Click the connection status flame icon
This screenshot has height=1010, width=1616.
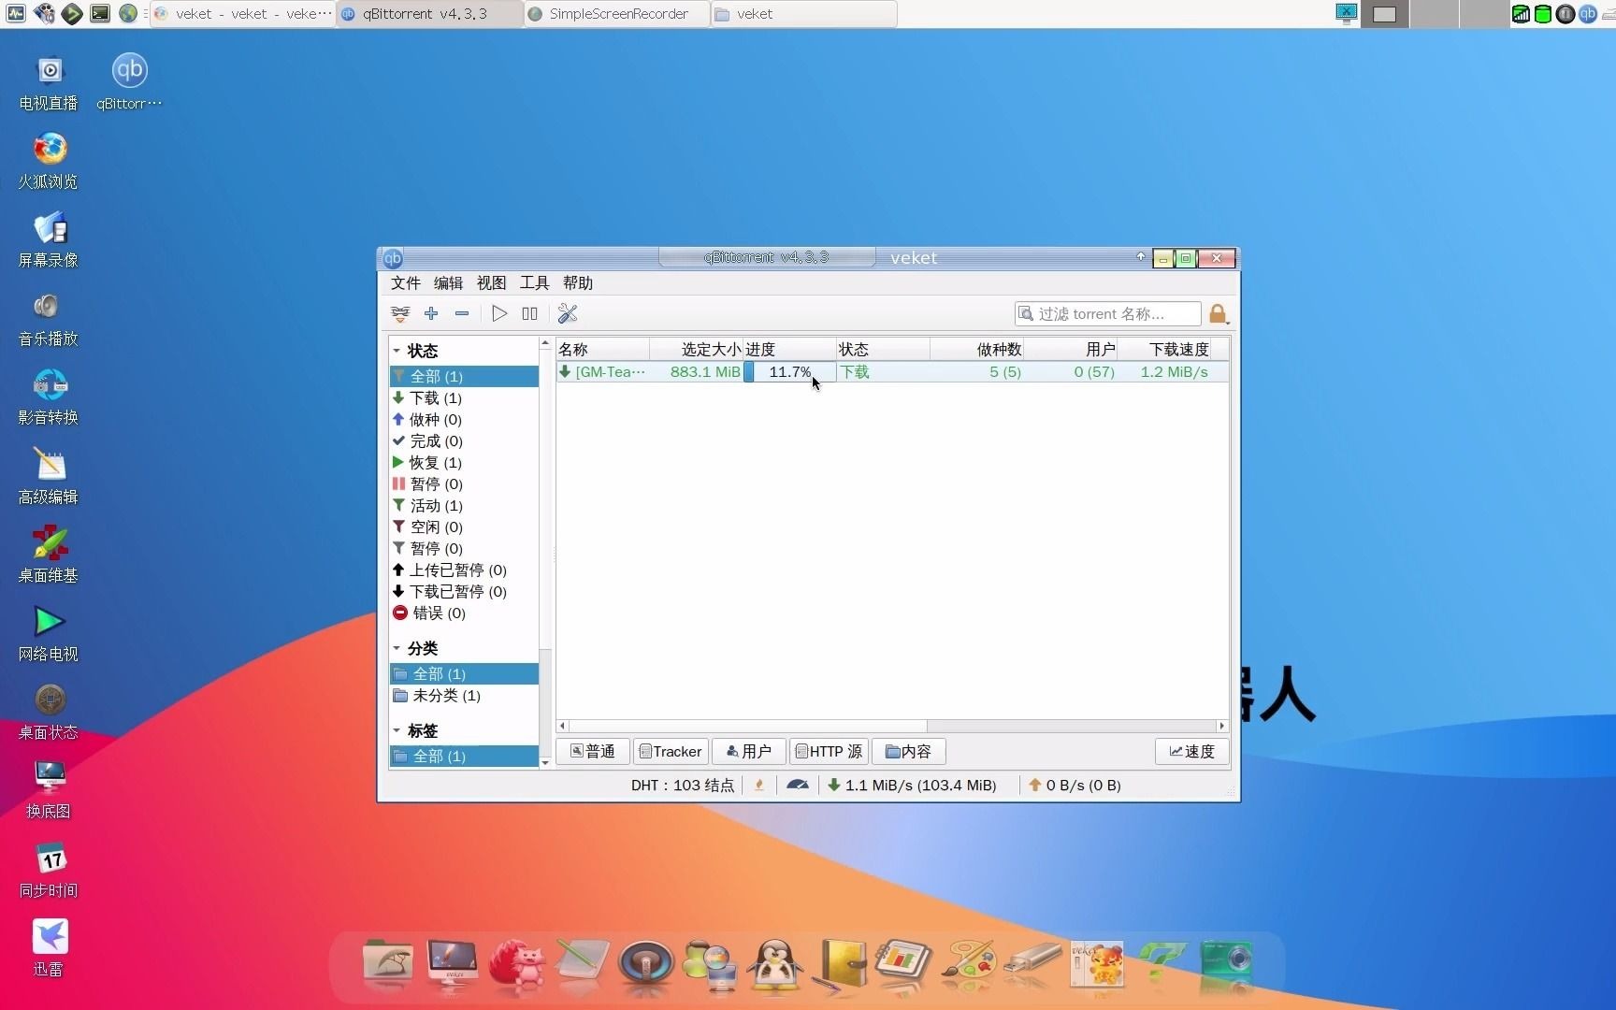759,785
